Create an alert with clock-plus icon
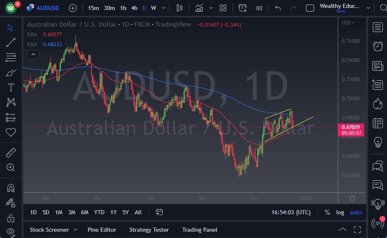Image resolution: width=387 pixels, height=238 pixels. coord(242,8)
